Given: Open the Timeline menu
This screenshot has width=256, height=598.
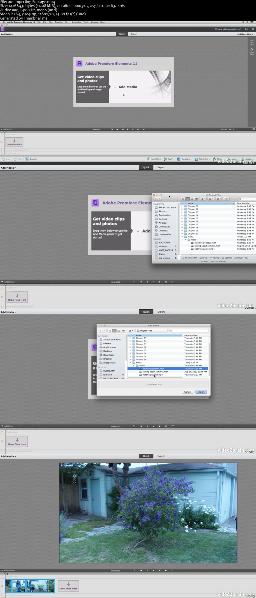Looking at the screenshot, I should pyautogui.click(x=59, y=22).
